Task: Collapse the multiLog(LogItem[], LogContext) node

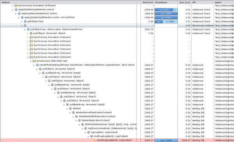Action: 88,136
